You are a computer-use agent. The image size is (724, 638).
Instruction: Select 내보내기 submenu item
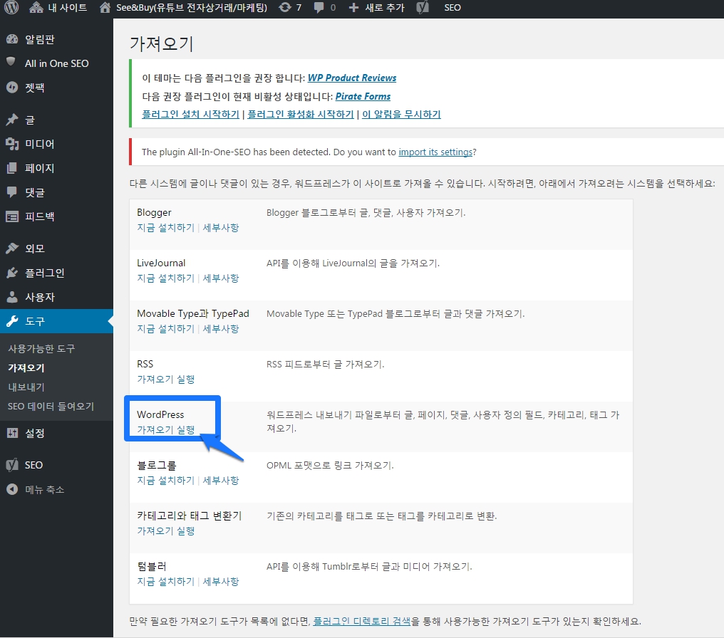tap(26, 387)
